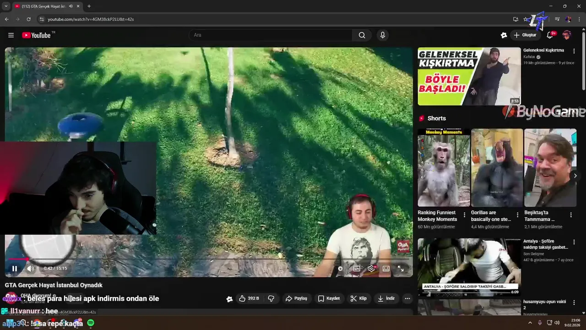Open Kafalar channel link
This screenshot has height=330, width=586.
click(x=529, y=57)
